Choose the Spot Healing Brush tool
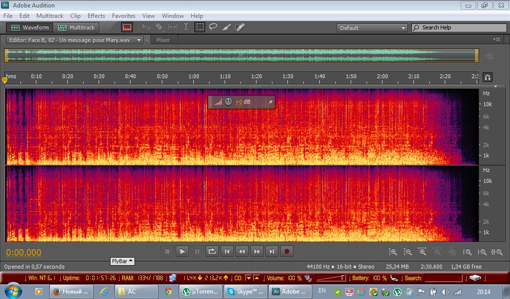Image resolution: width=510 pixels, height=299 pixels. coord(240,27)
